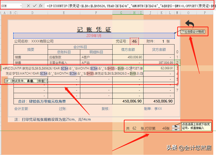Viewport: 216px width, 155px height.
Task: Click the spinner down arrow for next voucher
Action: tap(176, 130)
